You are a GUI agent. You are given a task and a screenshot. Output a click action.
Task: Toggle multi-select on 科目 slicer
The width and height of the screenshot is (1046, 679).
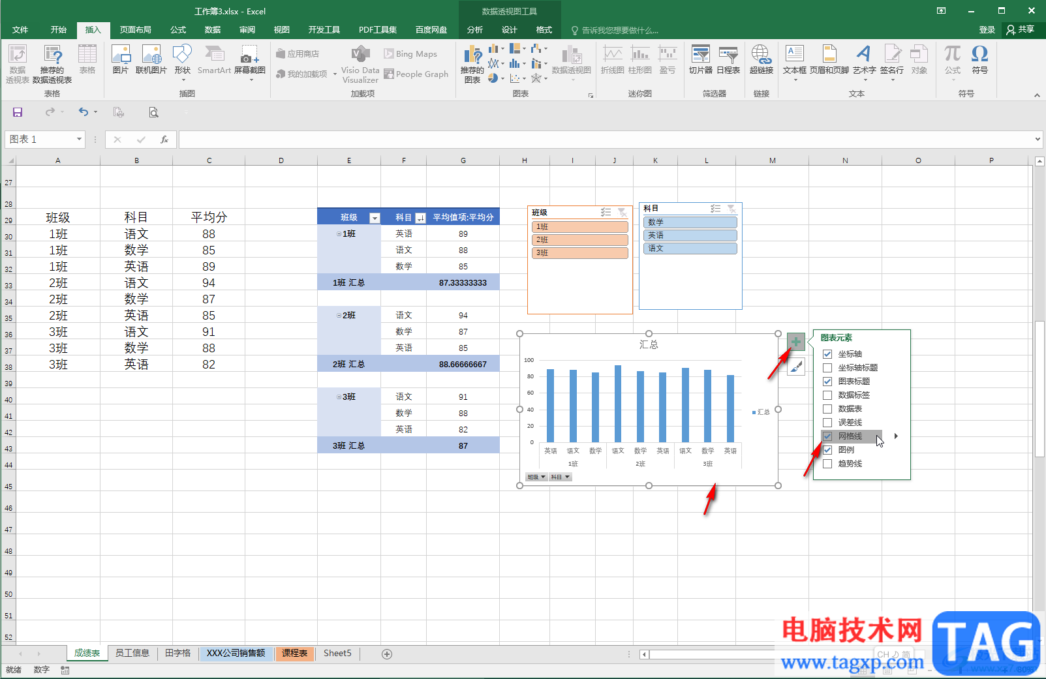(x=716, y=209)
